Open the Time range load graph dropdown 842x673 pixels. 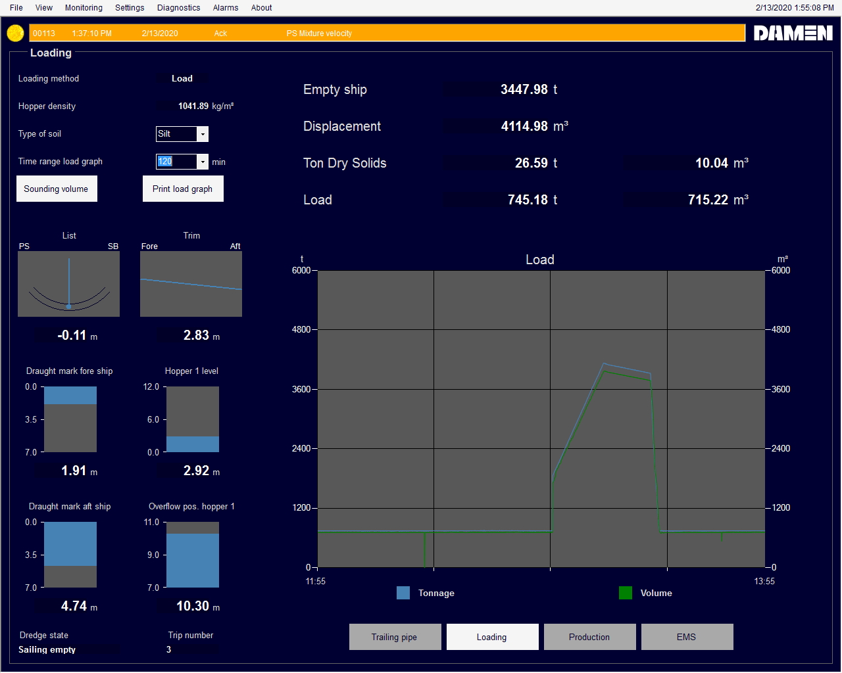click(x=203, y=162)
